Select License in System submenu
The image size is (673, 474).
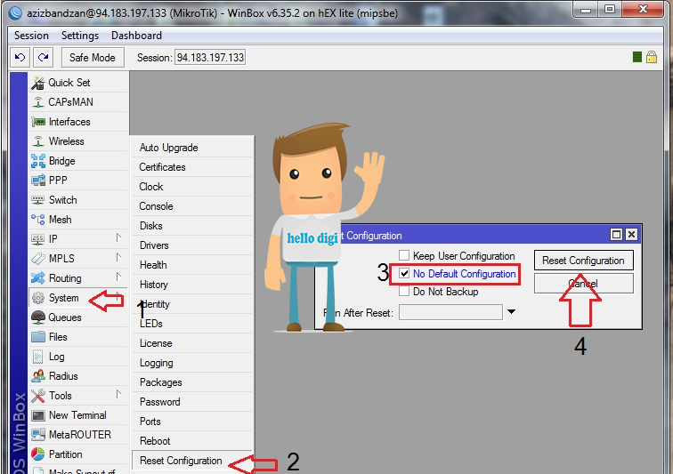(192, 343)
